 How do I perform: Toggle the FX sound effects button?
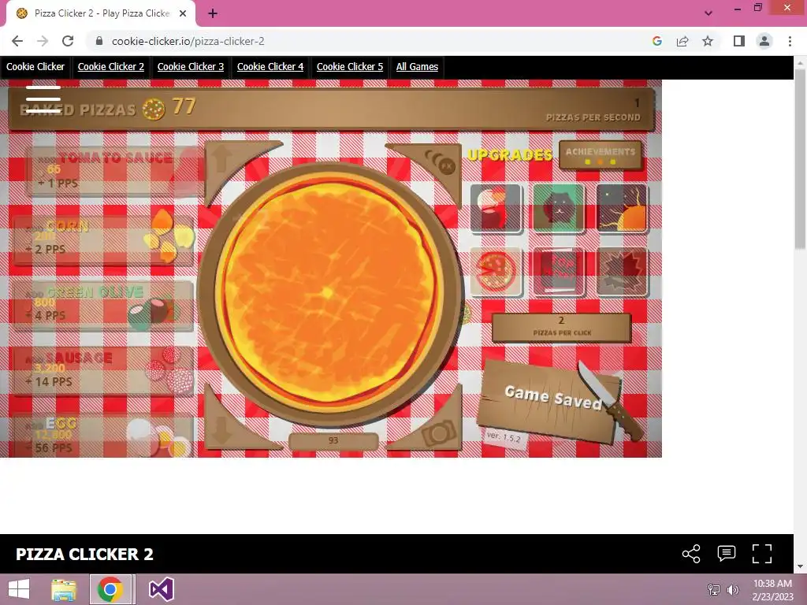(x=445, y=165)
